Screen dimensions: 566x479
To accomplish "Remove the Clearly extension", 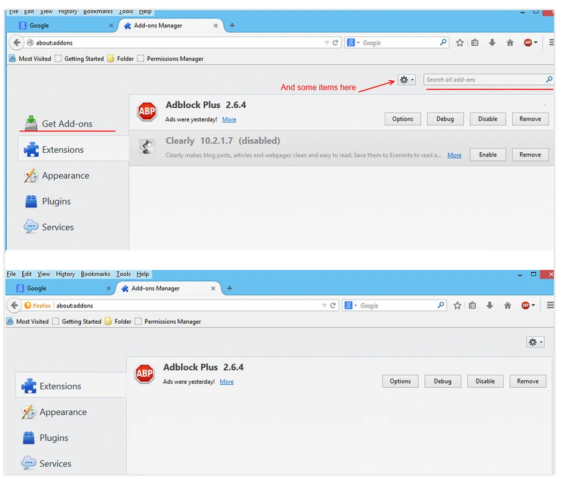I will click(x=530, y=155).
